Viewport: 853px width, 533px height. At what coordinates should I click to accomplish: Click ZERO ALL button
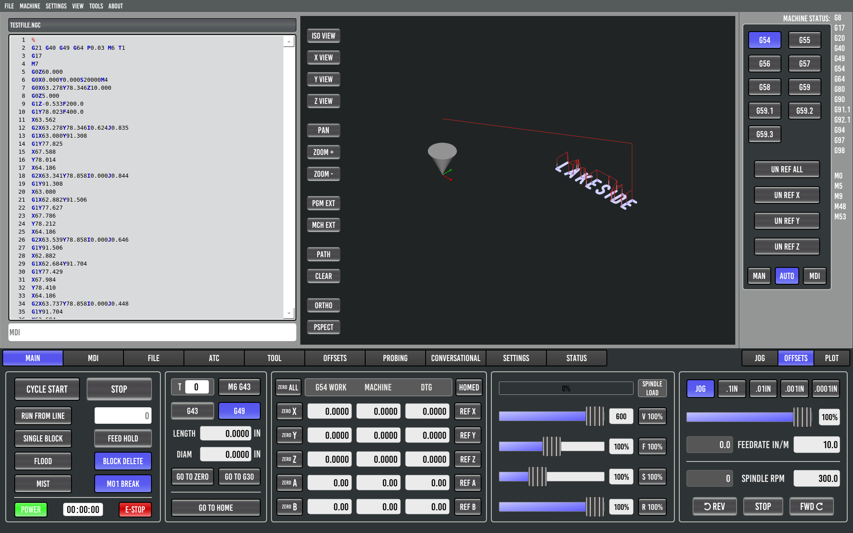288,388
